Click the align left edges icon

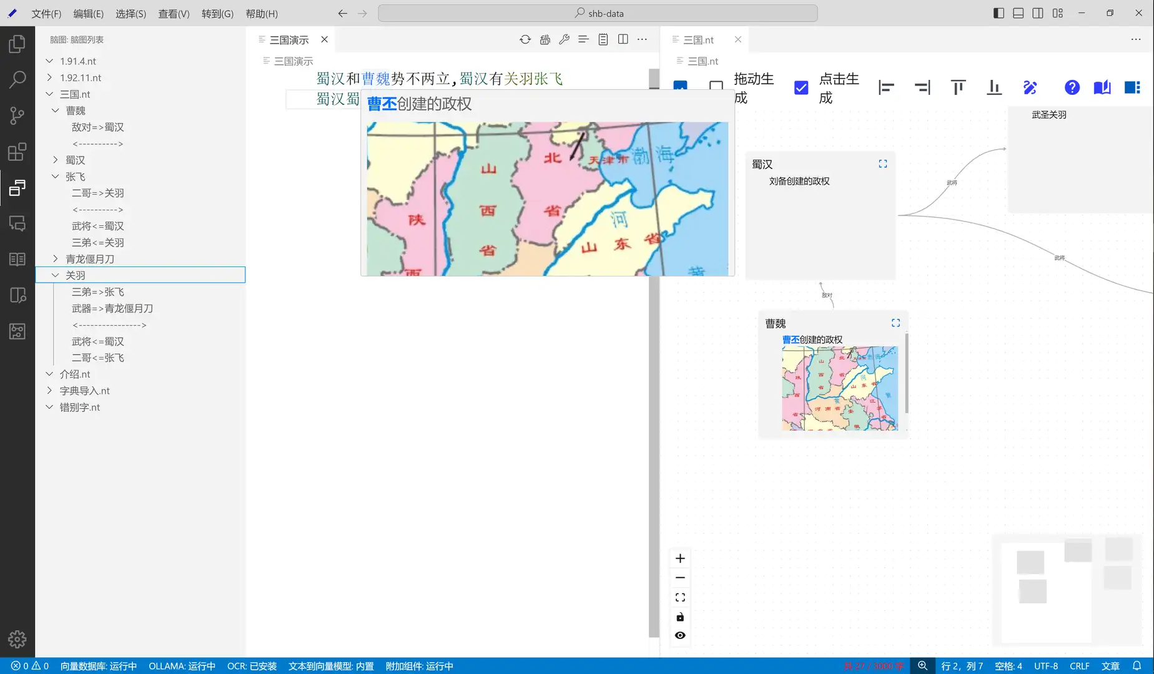pos(885,87)
